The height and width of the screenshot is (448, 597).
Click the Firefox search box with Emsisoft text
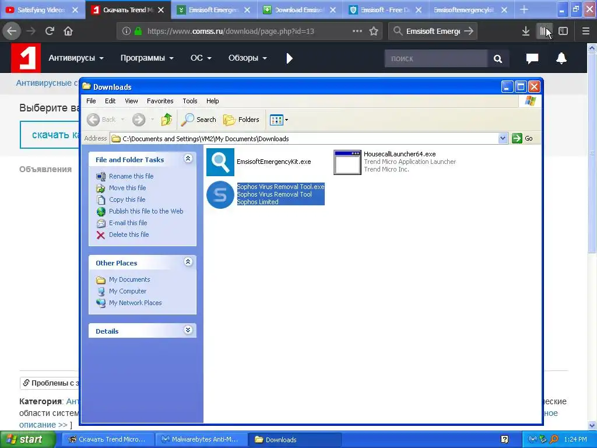click(x=433, y=32)
